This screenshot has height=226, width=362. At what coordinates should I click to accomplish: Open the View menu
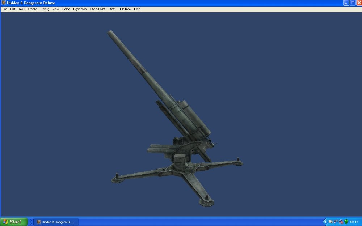pyautogui.click(x=56, y=9)
